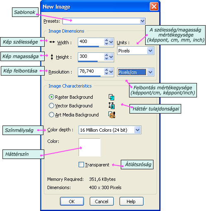Confirm with the OK button
Image resolution: width=206 pixels, height=211 pixels.
[72, 202]
